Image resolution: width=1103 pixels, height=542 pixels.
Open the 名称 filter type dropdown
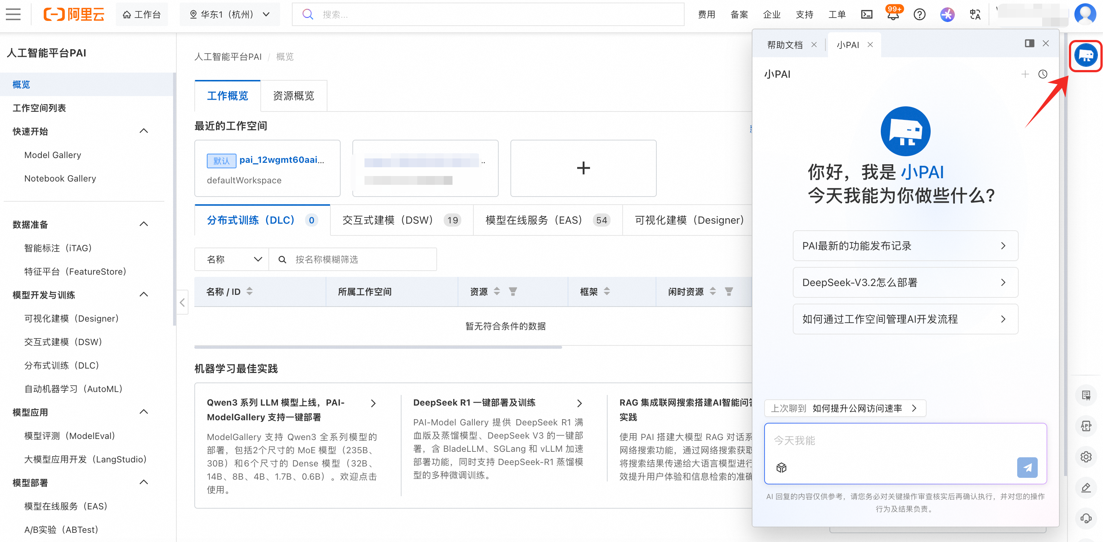click(x=232, y=259)
